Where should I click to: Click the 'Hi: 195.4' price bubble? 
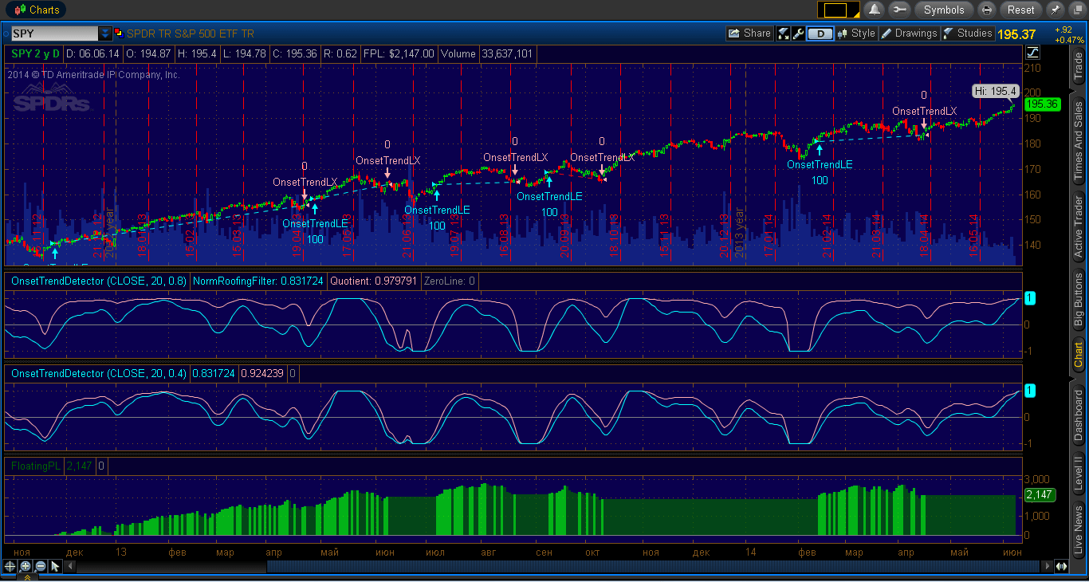[994, 91]
